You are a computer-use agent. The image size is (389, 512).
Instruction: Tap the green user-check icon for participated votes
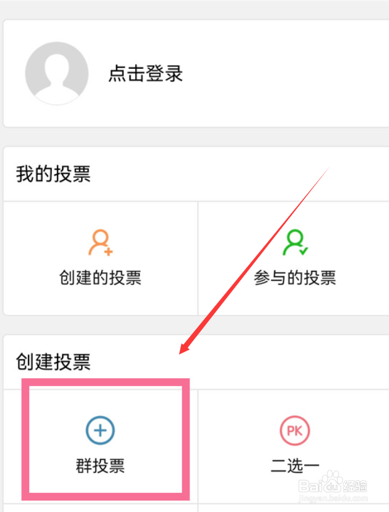pyautogui.click(x=295, y=242)
